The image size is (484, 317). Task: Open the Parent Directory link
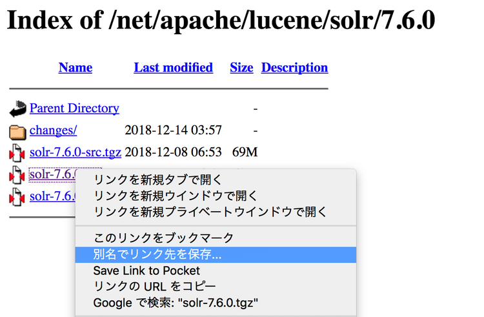74,108
